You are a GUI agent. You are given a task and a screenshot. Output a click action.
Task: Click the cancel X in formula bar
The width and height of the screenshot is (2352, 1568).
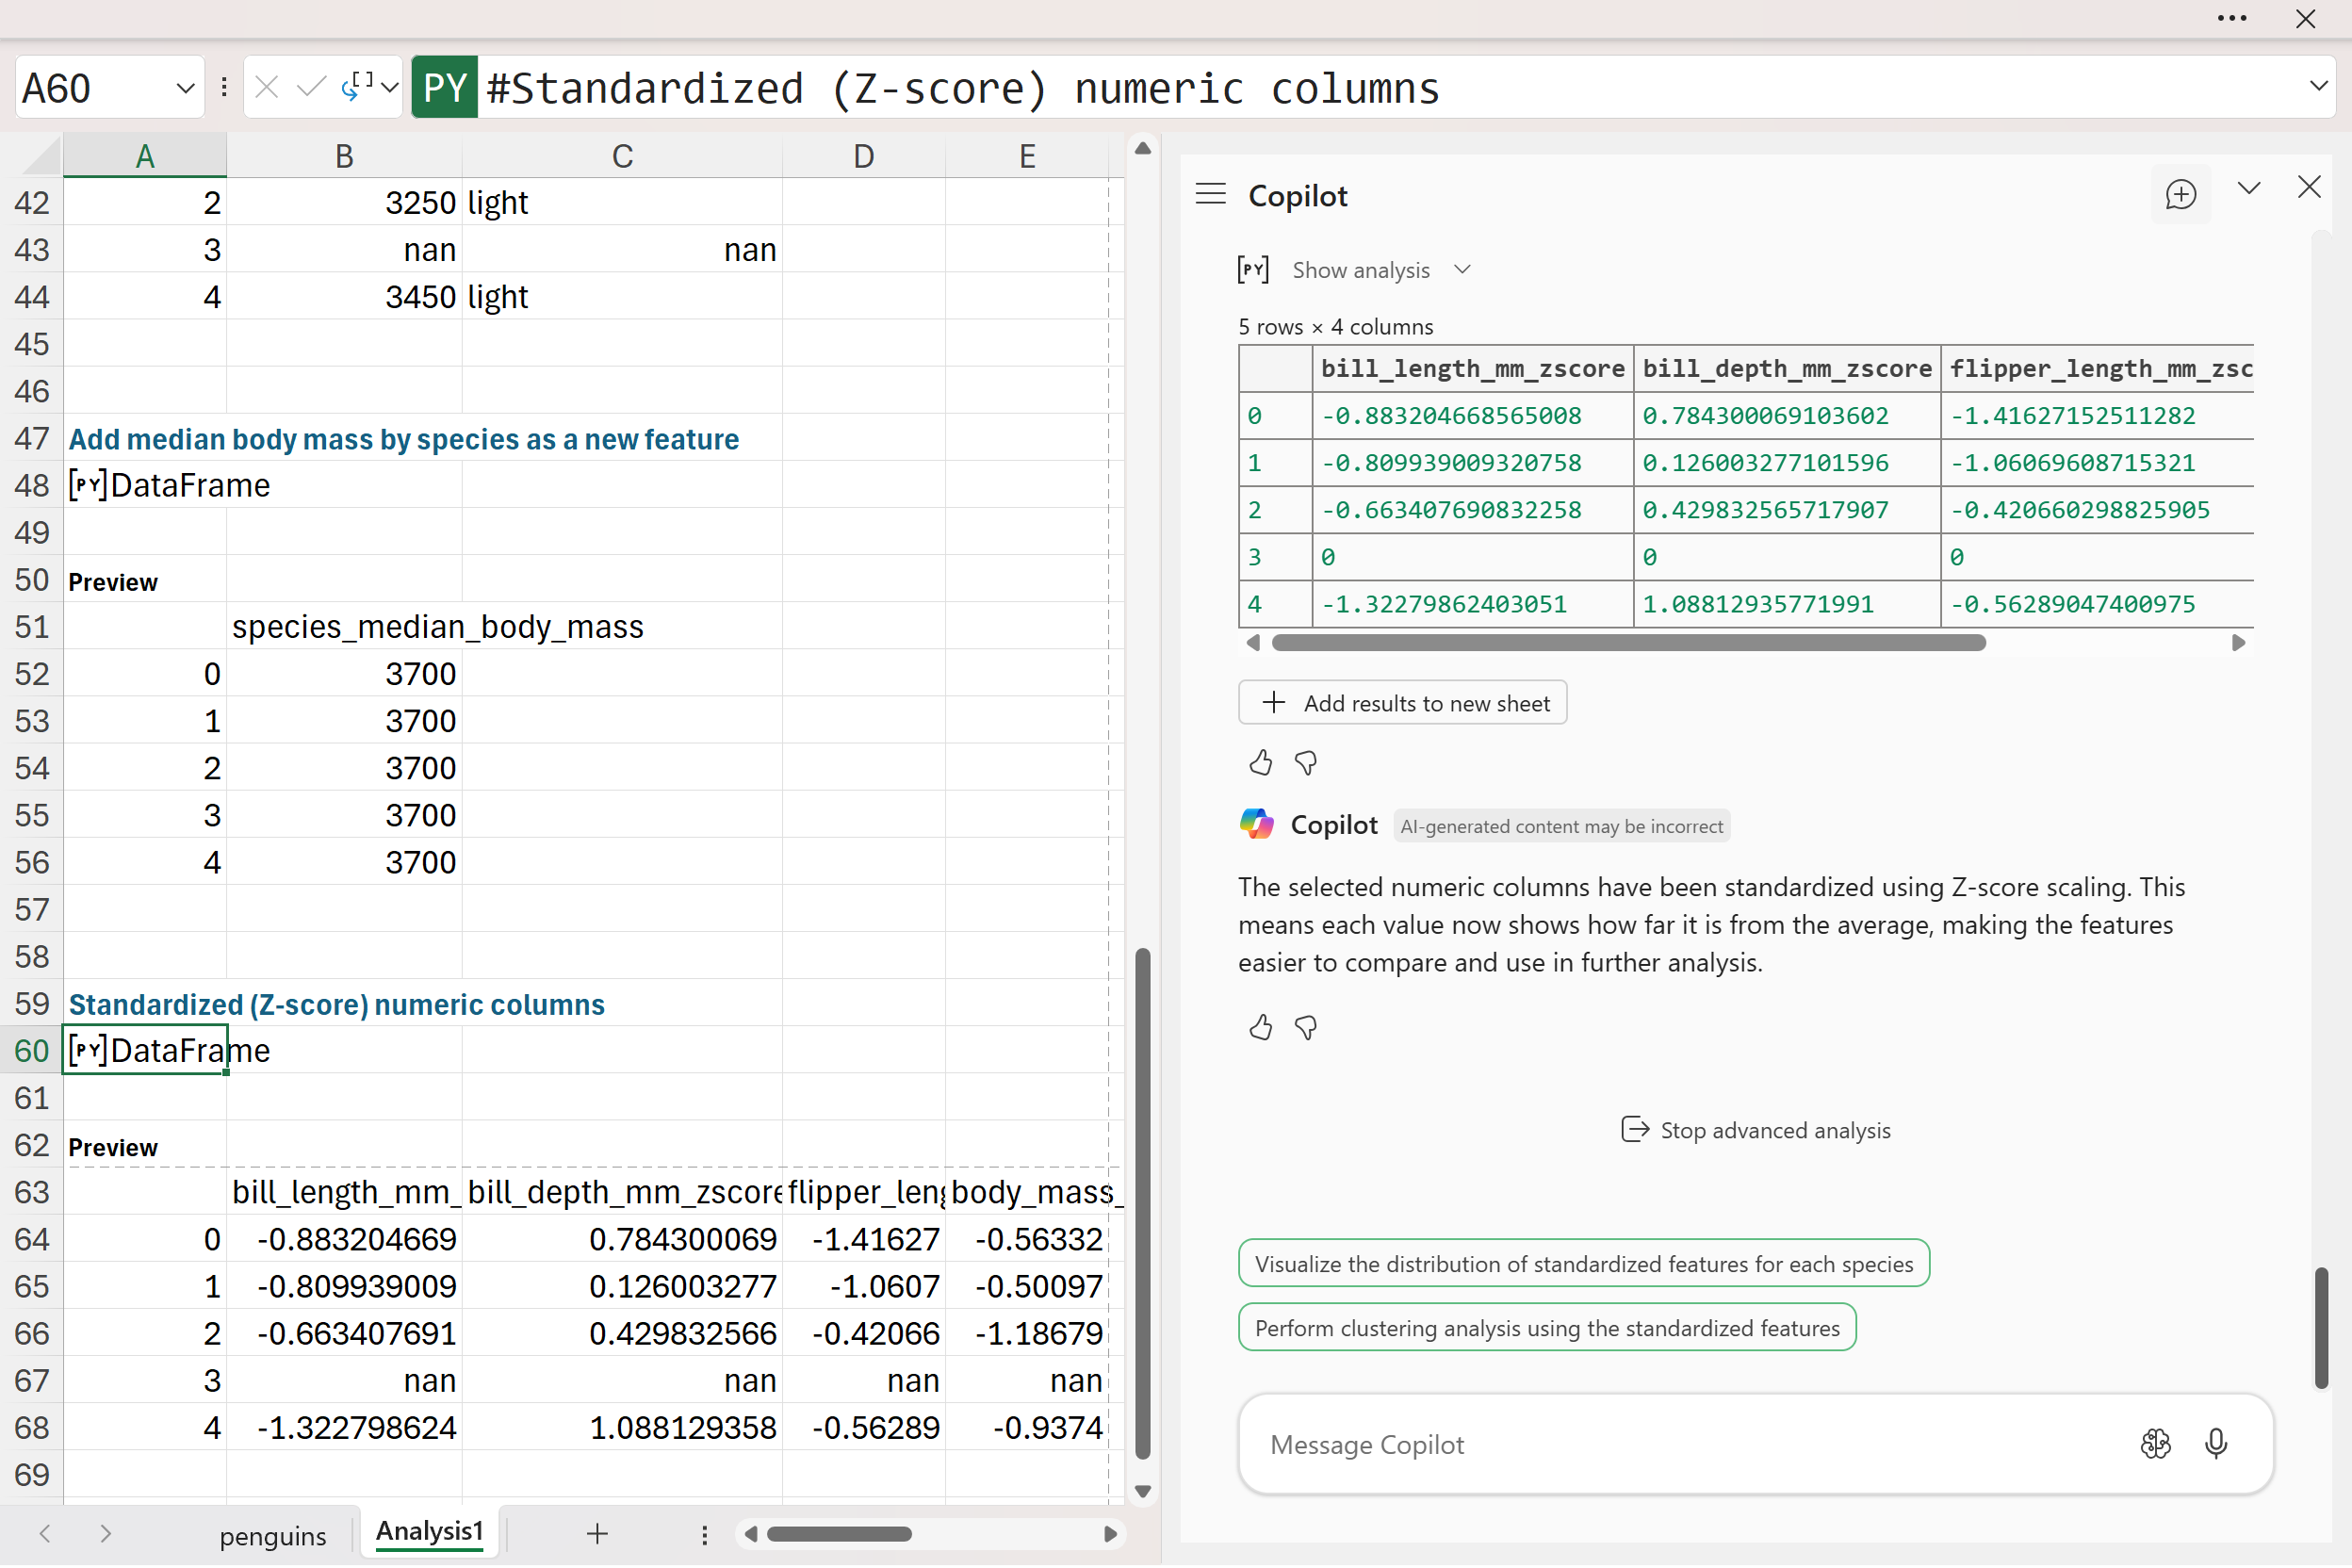266,88
